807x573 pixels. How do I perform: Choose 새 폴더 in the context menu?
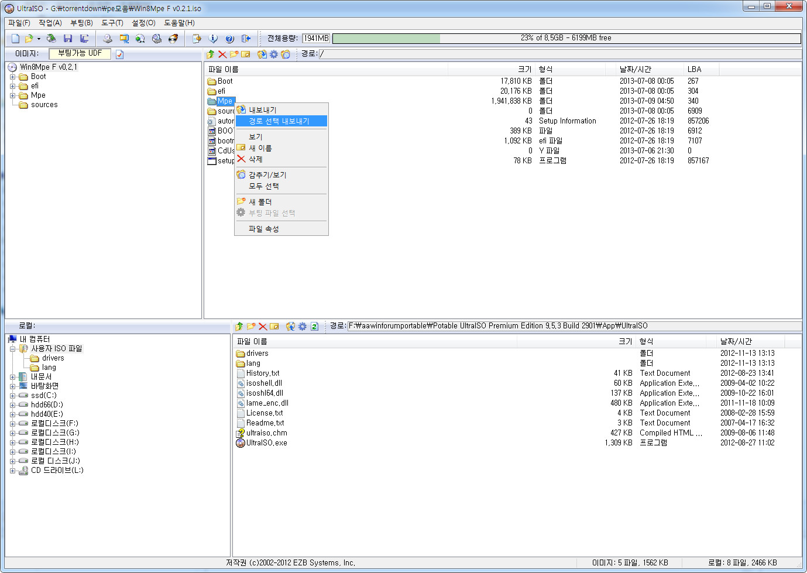tap(281, 202)
